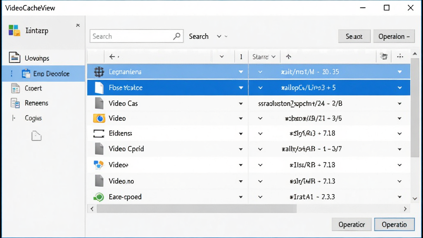Focus the Search input field
The image size is (423, 238).
tap(136, 36)
